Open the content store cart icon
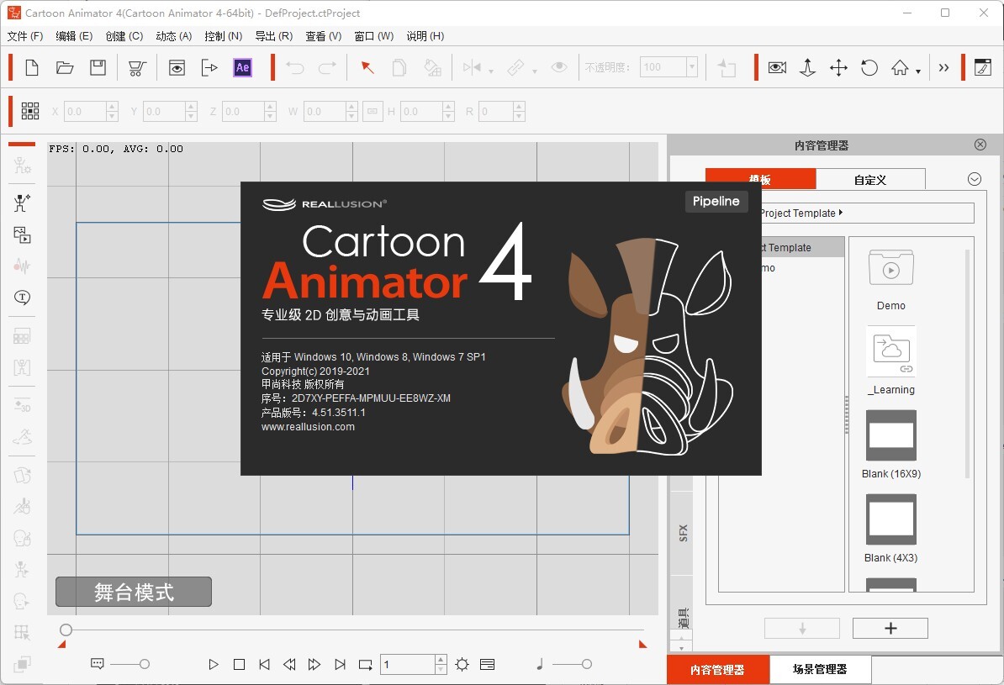1004x685 pixels. click(137, 68)
